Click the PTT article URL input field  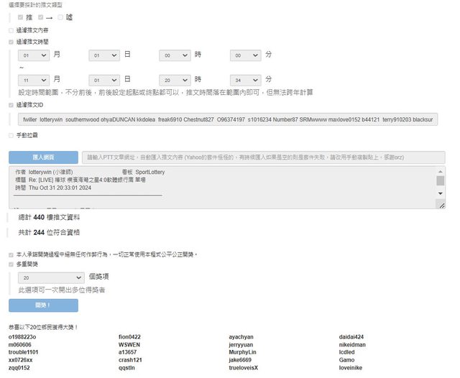pos(263,157)
